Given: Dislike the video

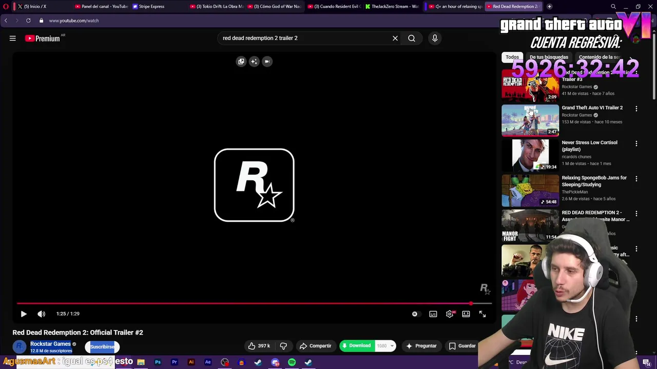Looking at the screenshot, I should tap(283, 346).
